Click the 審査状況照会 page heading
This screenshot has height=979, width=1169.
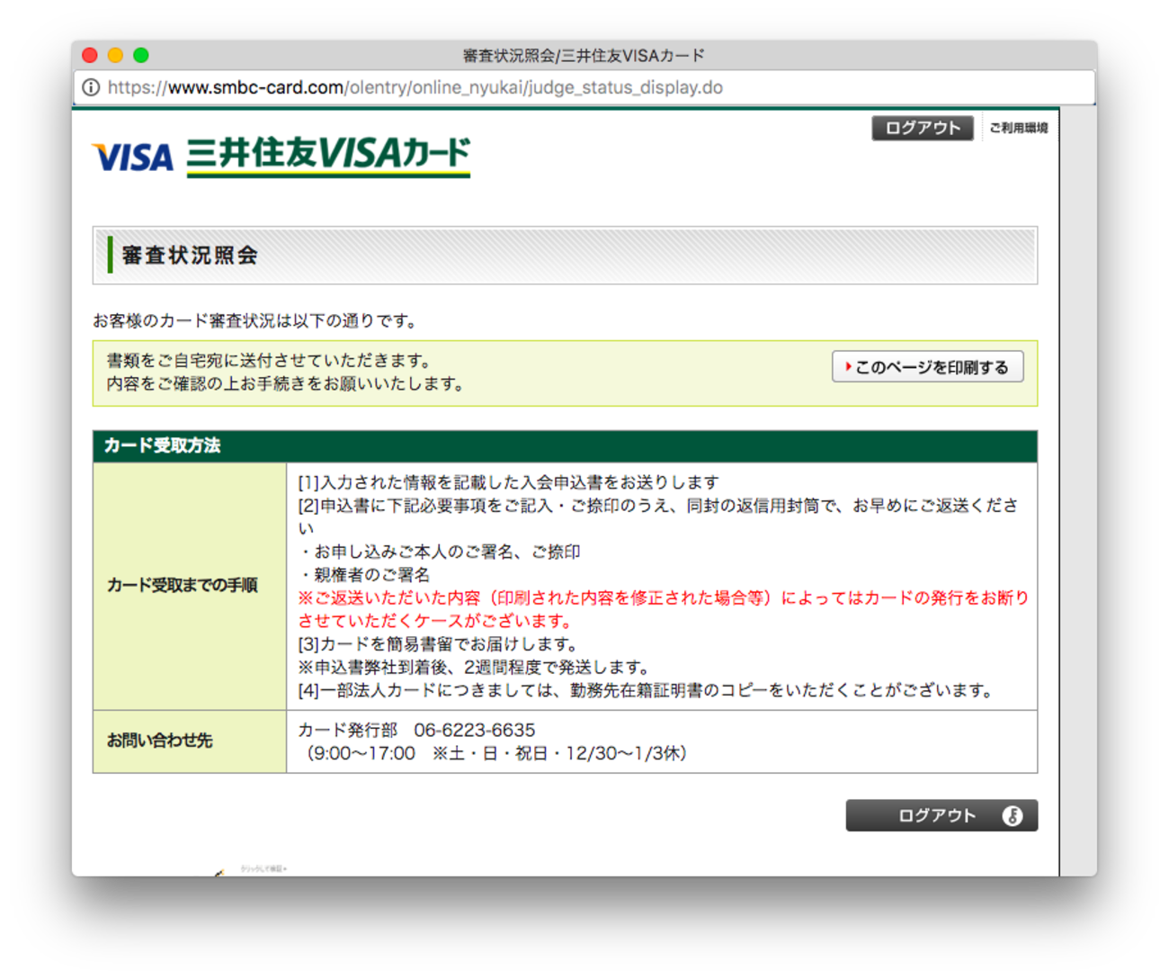pos(189,256)
